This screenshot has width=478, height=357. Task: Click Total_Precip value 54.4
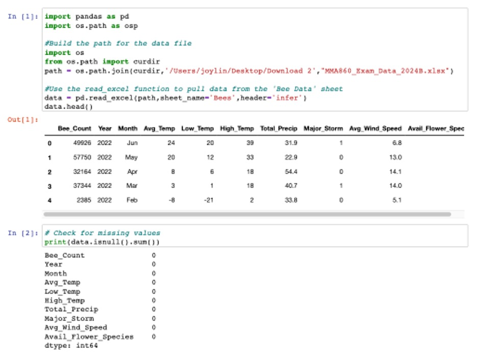coord(291,172)
